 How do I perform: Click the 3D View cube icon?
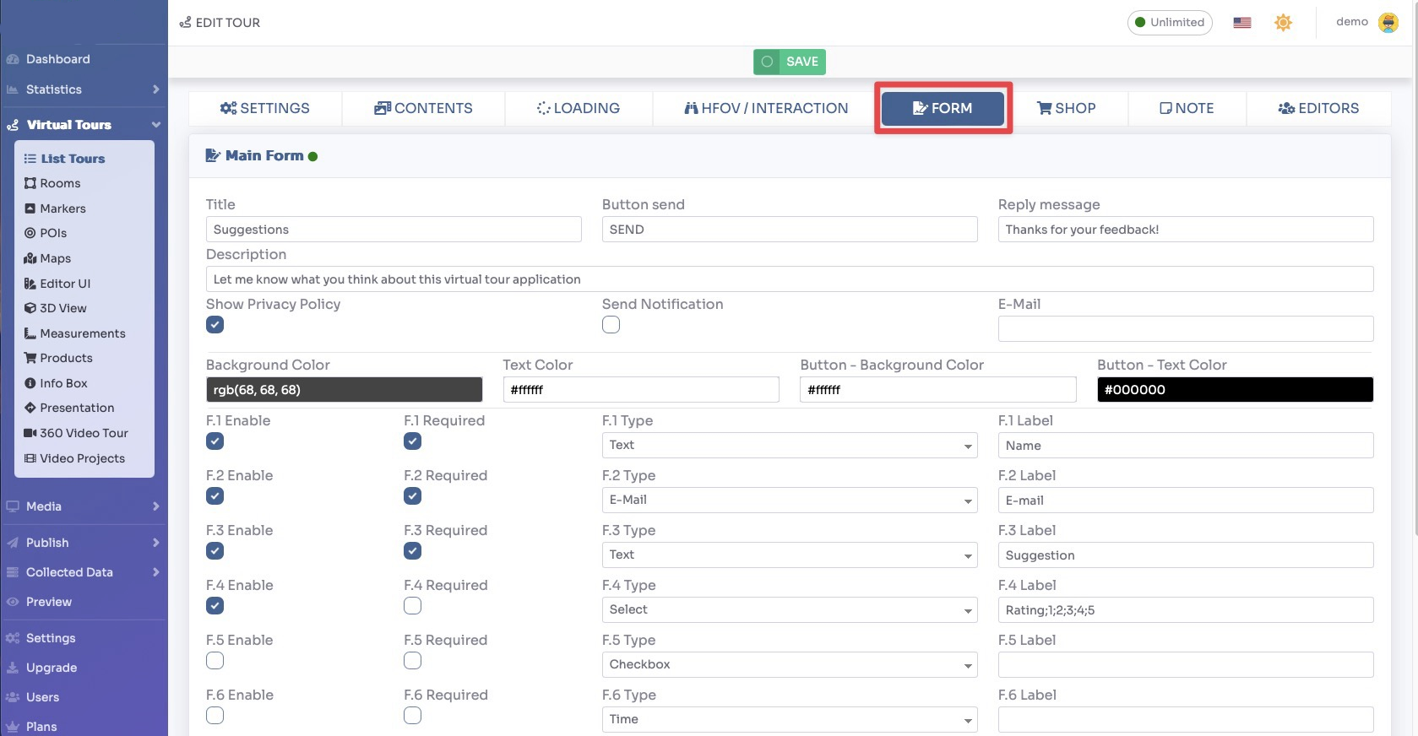tap(30, 308)
